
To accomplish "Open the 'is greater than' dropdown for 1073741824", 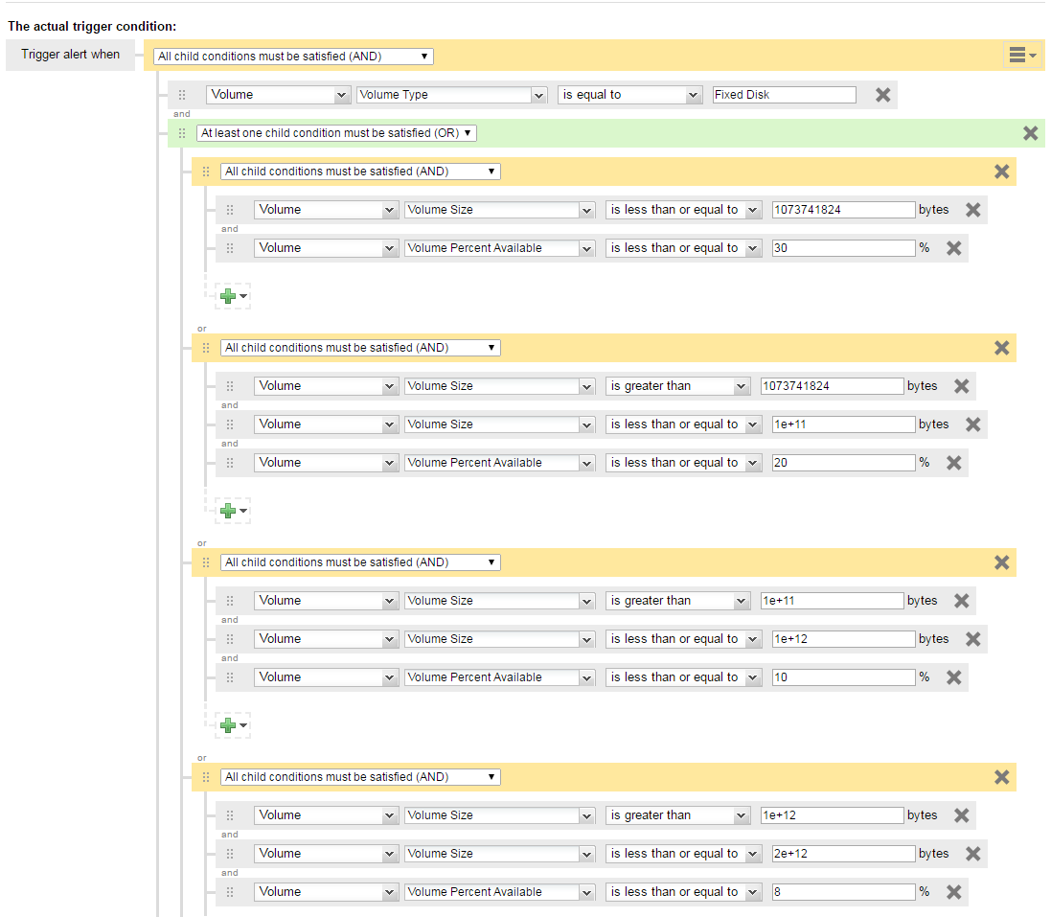I will coord(677,386).
